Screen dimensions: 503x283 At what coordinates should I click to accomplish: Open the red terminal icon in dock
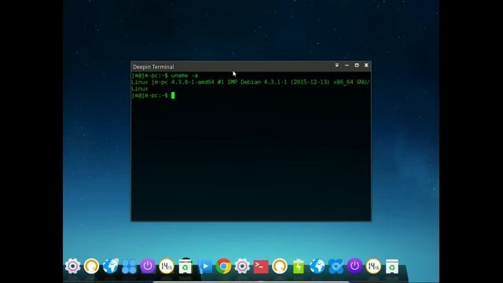pyautogui.click(x=261, y=266)
